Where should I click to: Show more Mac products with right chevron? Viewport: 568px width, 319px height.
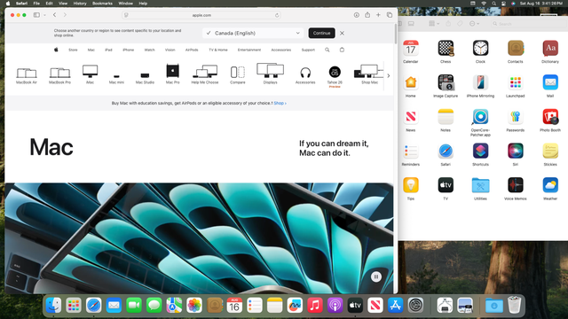389,75
